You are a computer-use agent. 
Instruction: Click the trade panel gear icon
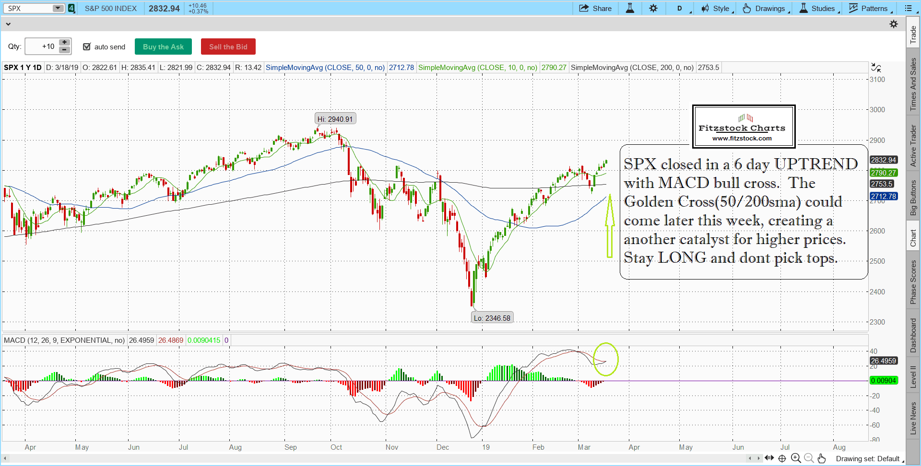click(x=894, y=24)
